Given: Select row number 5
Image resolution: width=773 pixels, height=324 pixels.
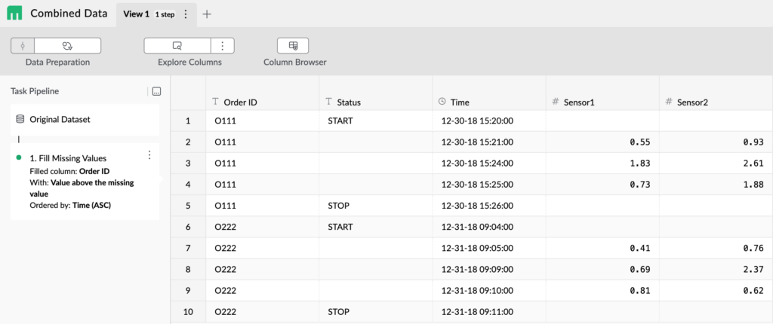Looking at the screenshot, I should coord(188,206).
